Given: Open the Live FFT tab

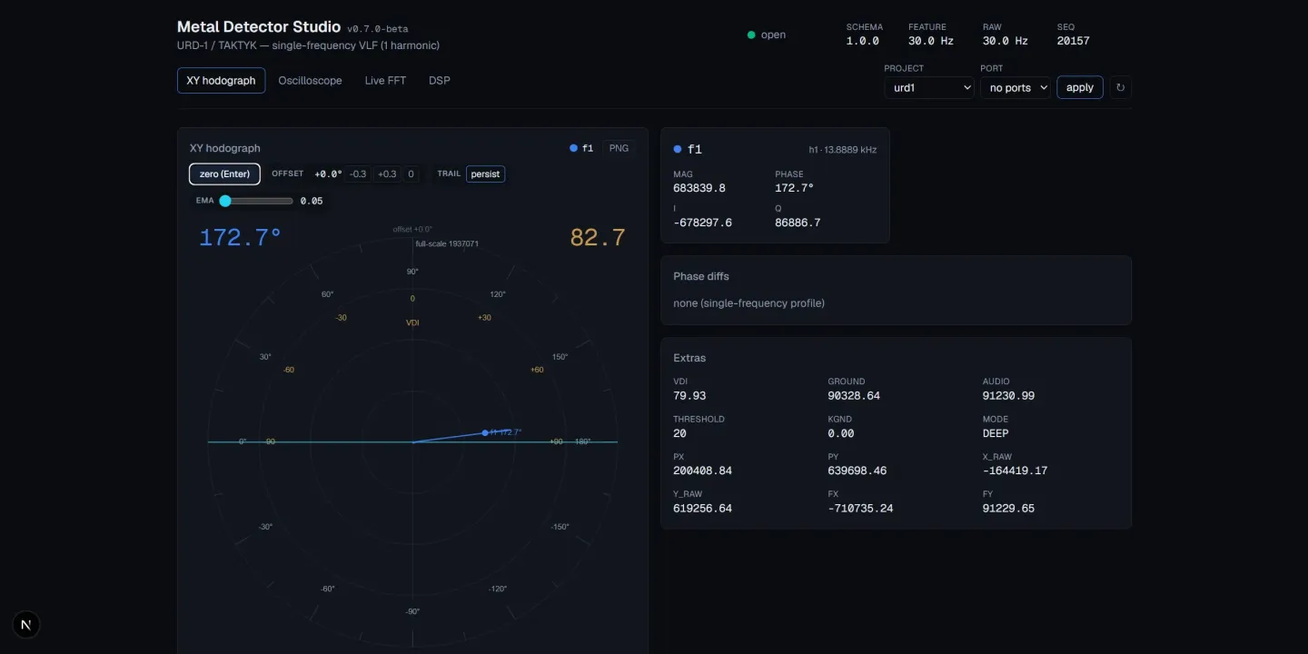Looking at the screenshot, I should (x=385, y=80).
